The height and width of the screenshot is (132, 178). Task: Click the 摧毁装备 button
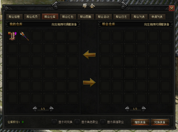pyautogui.click(x=140, y=122)
